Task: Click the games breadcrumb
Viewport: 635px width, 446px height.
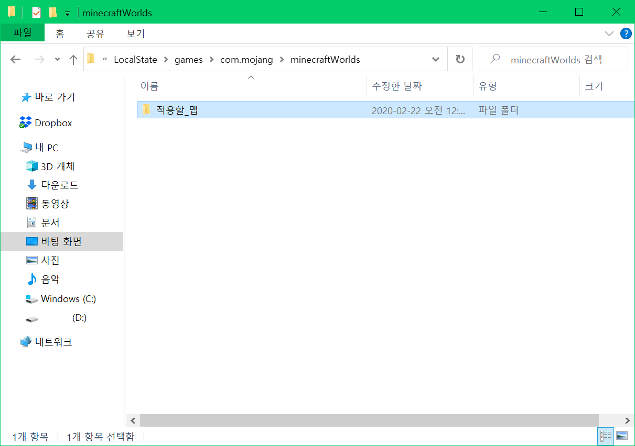Action: (189, 60)
